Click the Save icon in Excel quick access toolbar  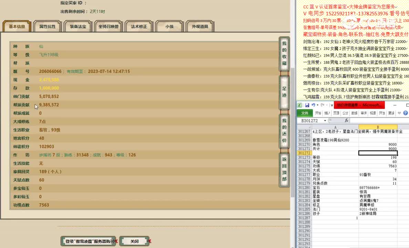point(307,105)
